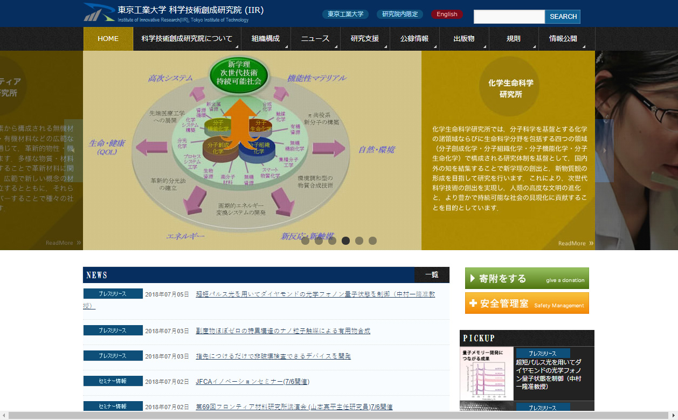Viewport: 678px width, 420px height.
Task: Click the PICKUP プレスリリース tag
Action: click(x=543, y=353)
